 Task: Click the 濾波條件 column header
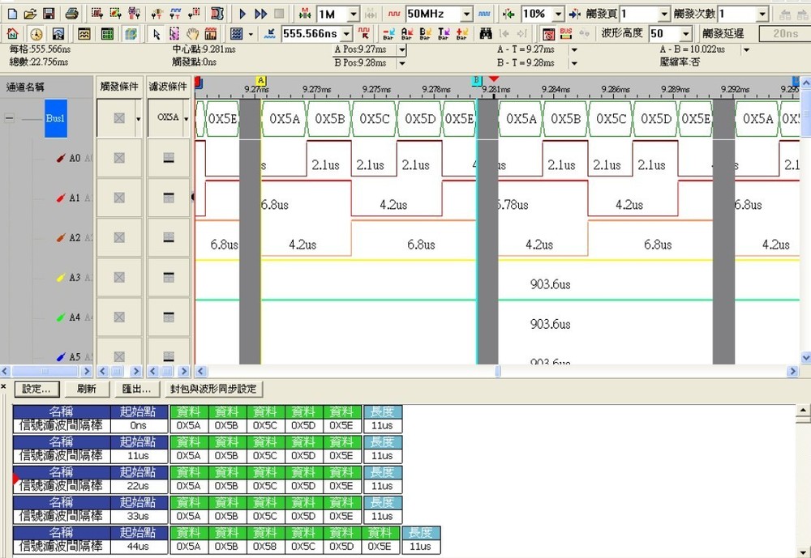point(168,87)
